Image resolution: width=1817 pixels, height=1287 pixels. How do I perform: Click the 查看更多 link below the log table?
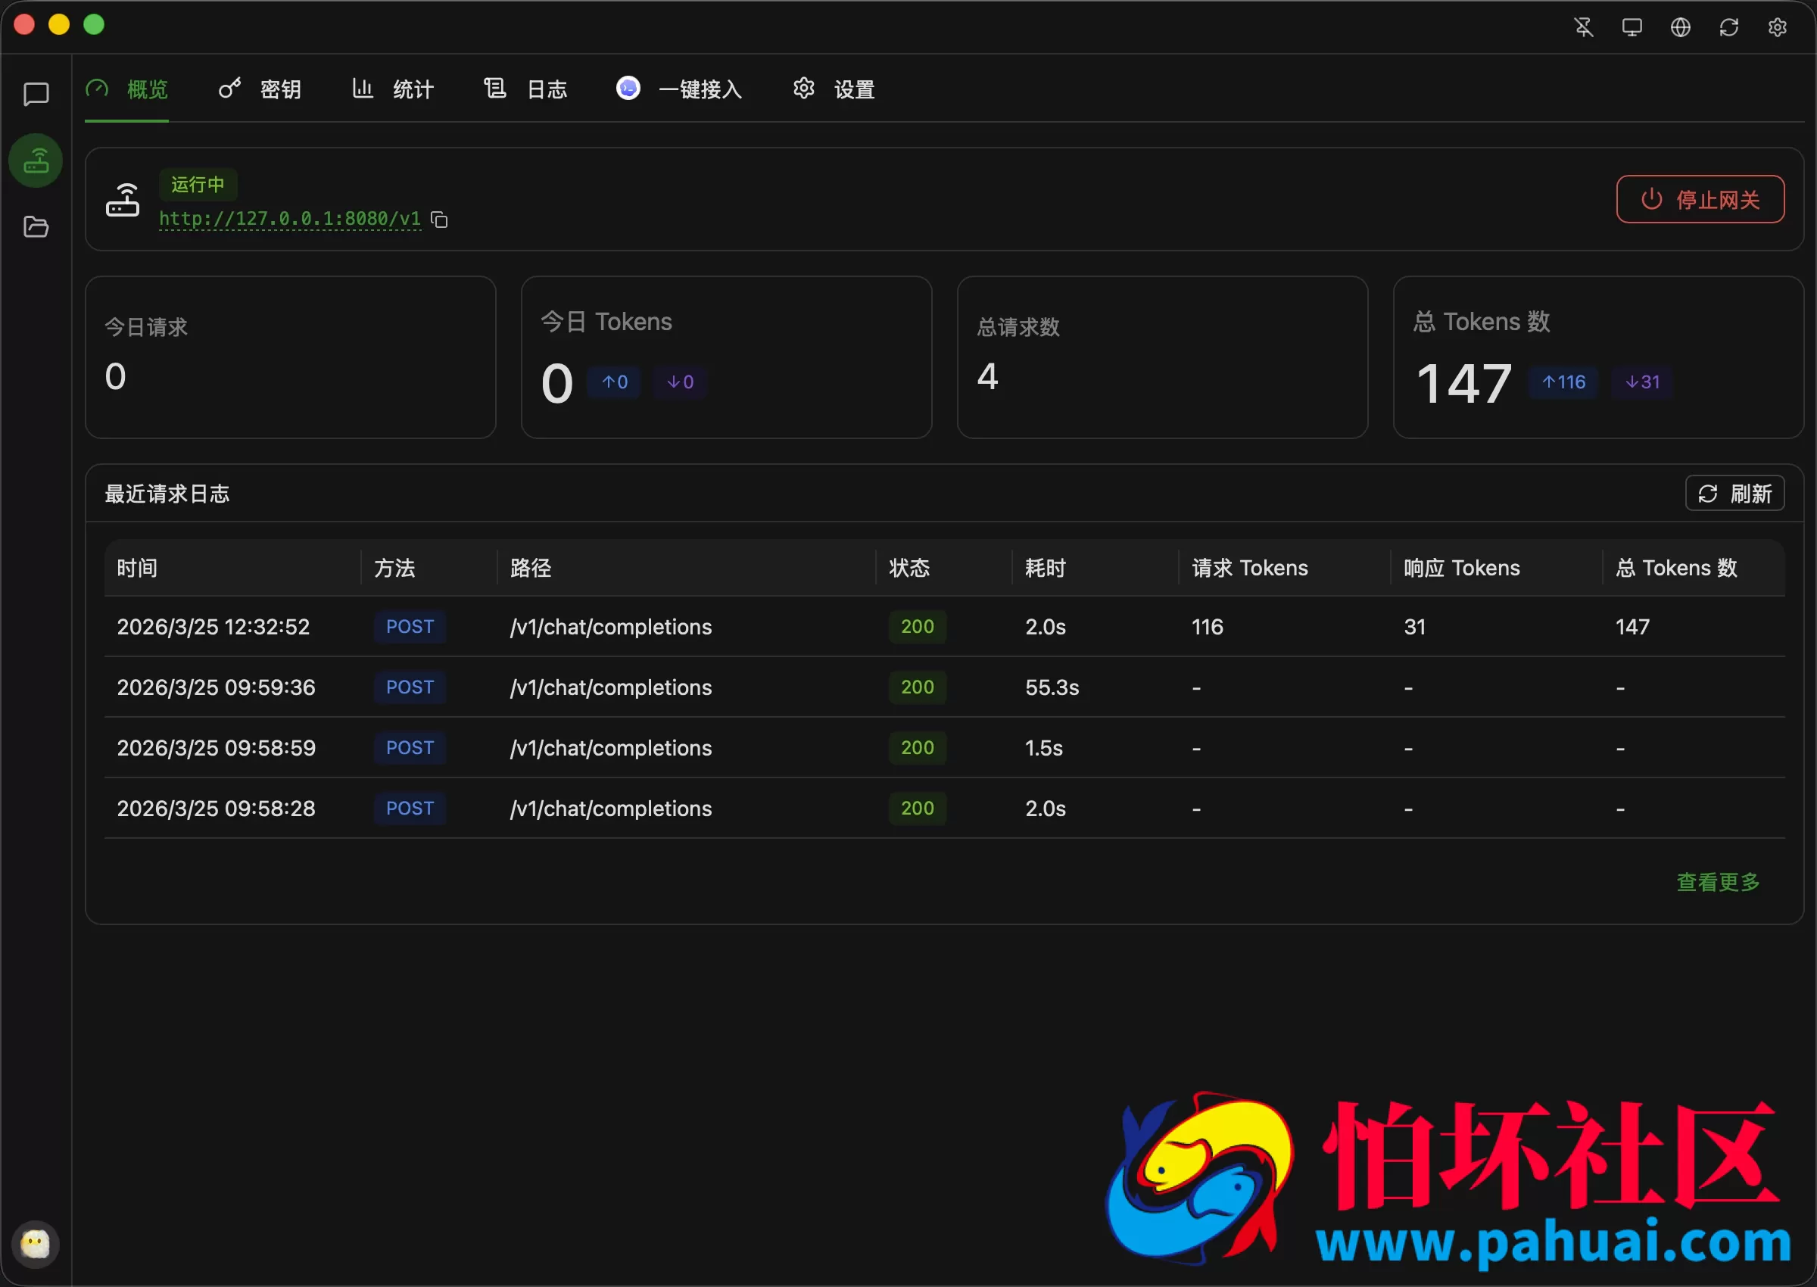pos(1718,882)
